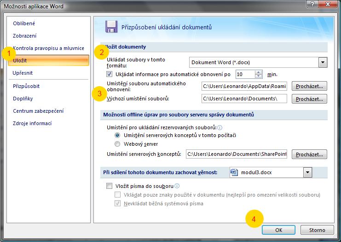The width and height of the screenshot is (341, 242).
Task: Click the heading Přizpůsobení ukládání dokumentů
Action: pyautogui.click(x=167, y=27)
